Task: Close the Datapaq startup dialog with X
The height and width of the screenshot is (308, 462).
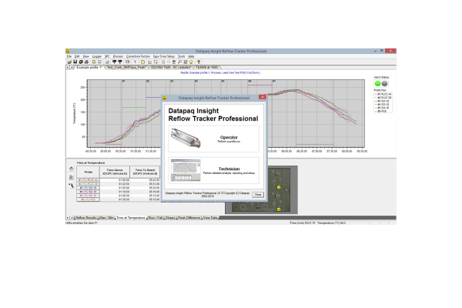Action: [262, 98]
